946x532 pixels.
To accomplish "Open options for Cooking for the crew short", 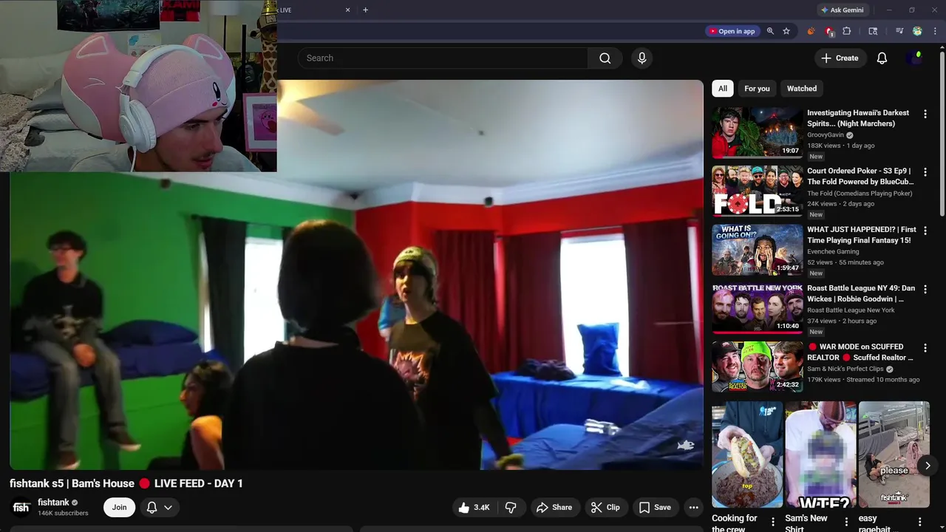I will click(773, 522).
